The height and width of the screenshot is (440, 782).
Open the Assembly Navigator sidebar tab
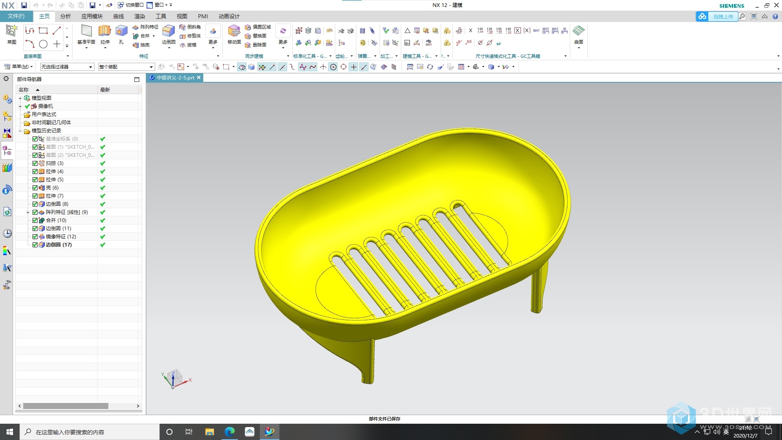(7, 116)
